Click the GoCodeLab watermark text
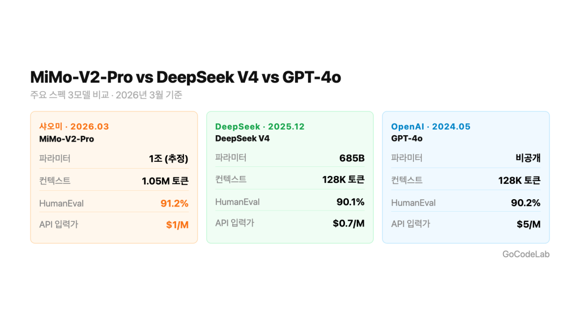This screenshot has width=580, height=326. (x=526, y=254)
